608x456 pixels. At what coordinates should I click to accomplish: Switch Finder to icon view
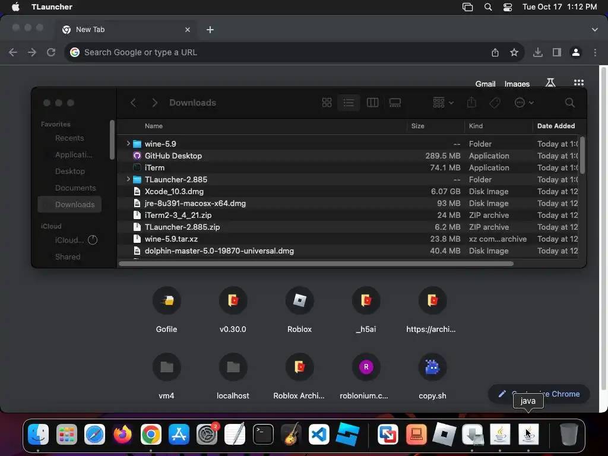coord(327,103)
